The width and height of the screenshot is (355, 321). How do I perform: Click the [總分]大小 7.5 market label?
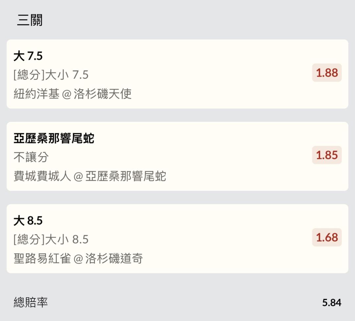[x=51, y=75]
